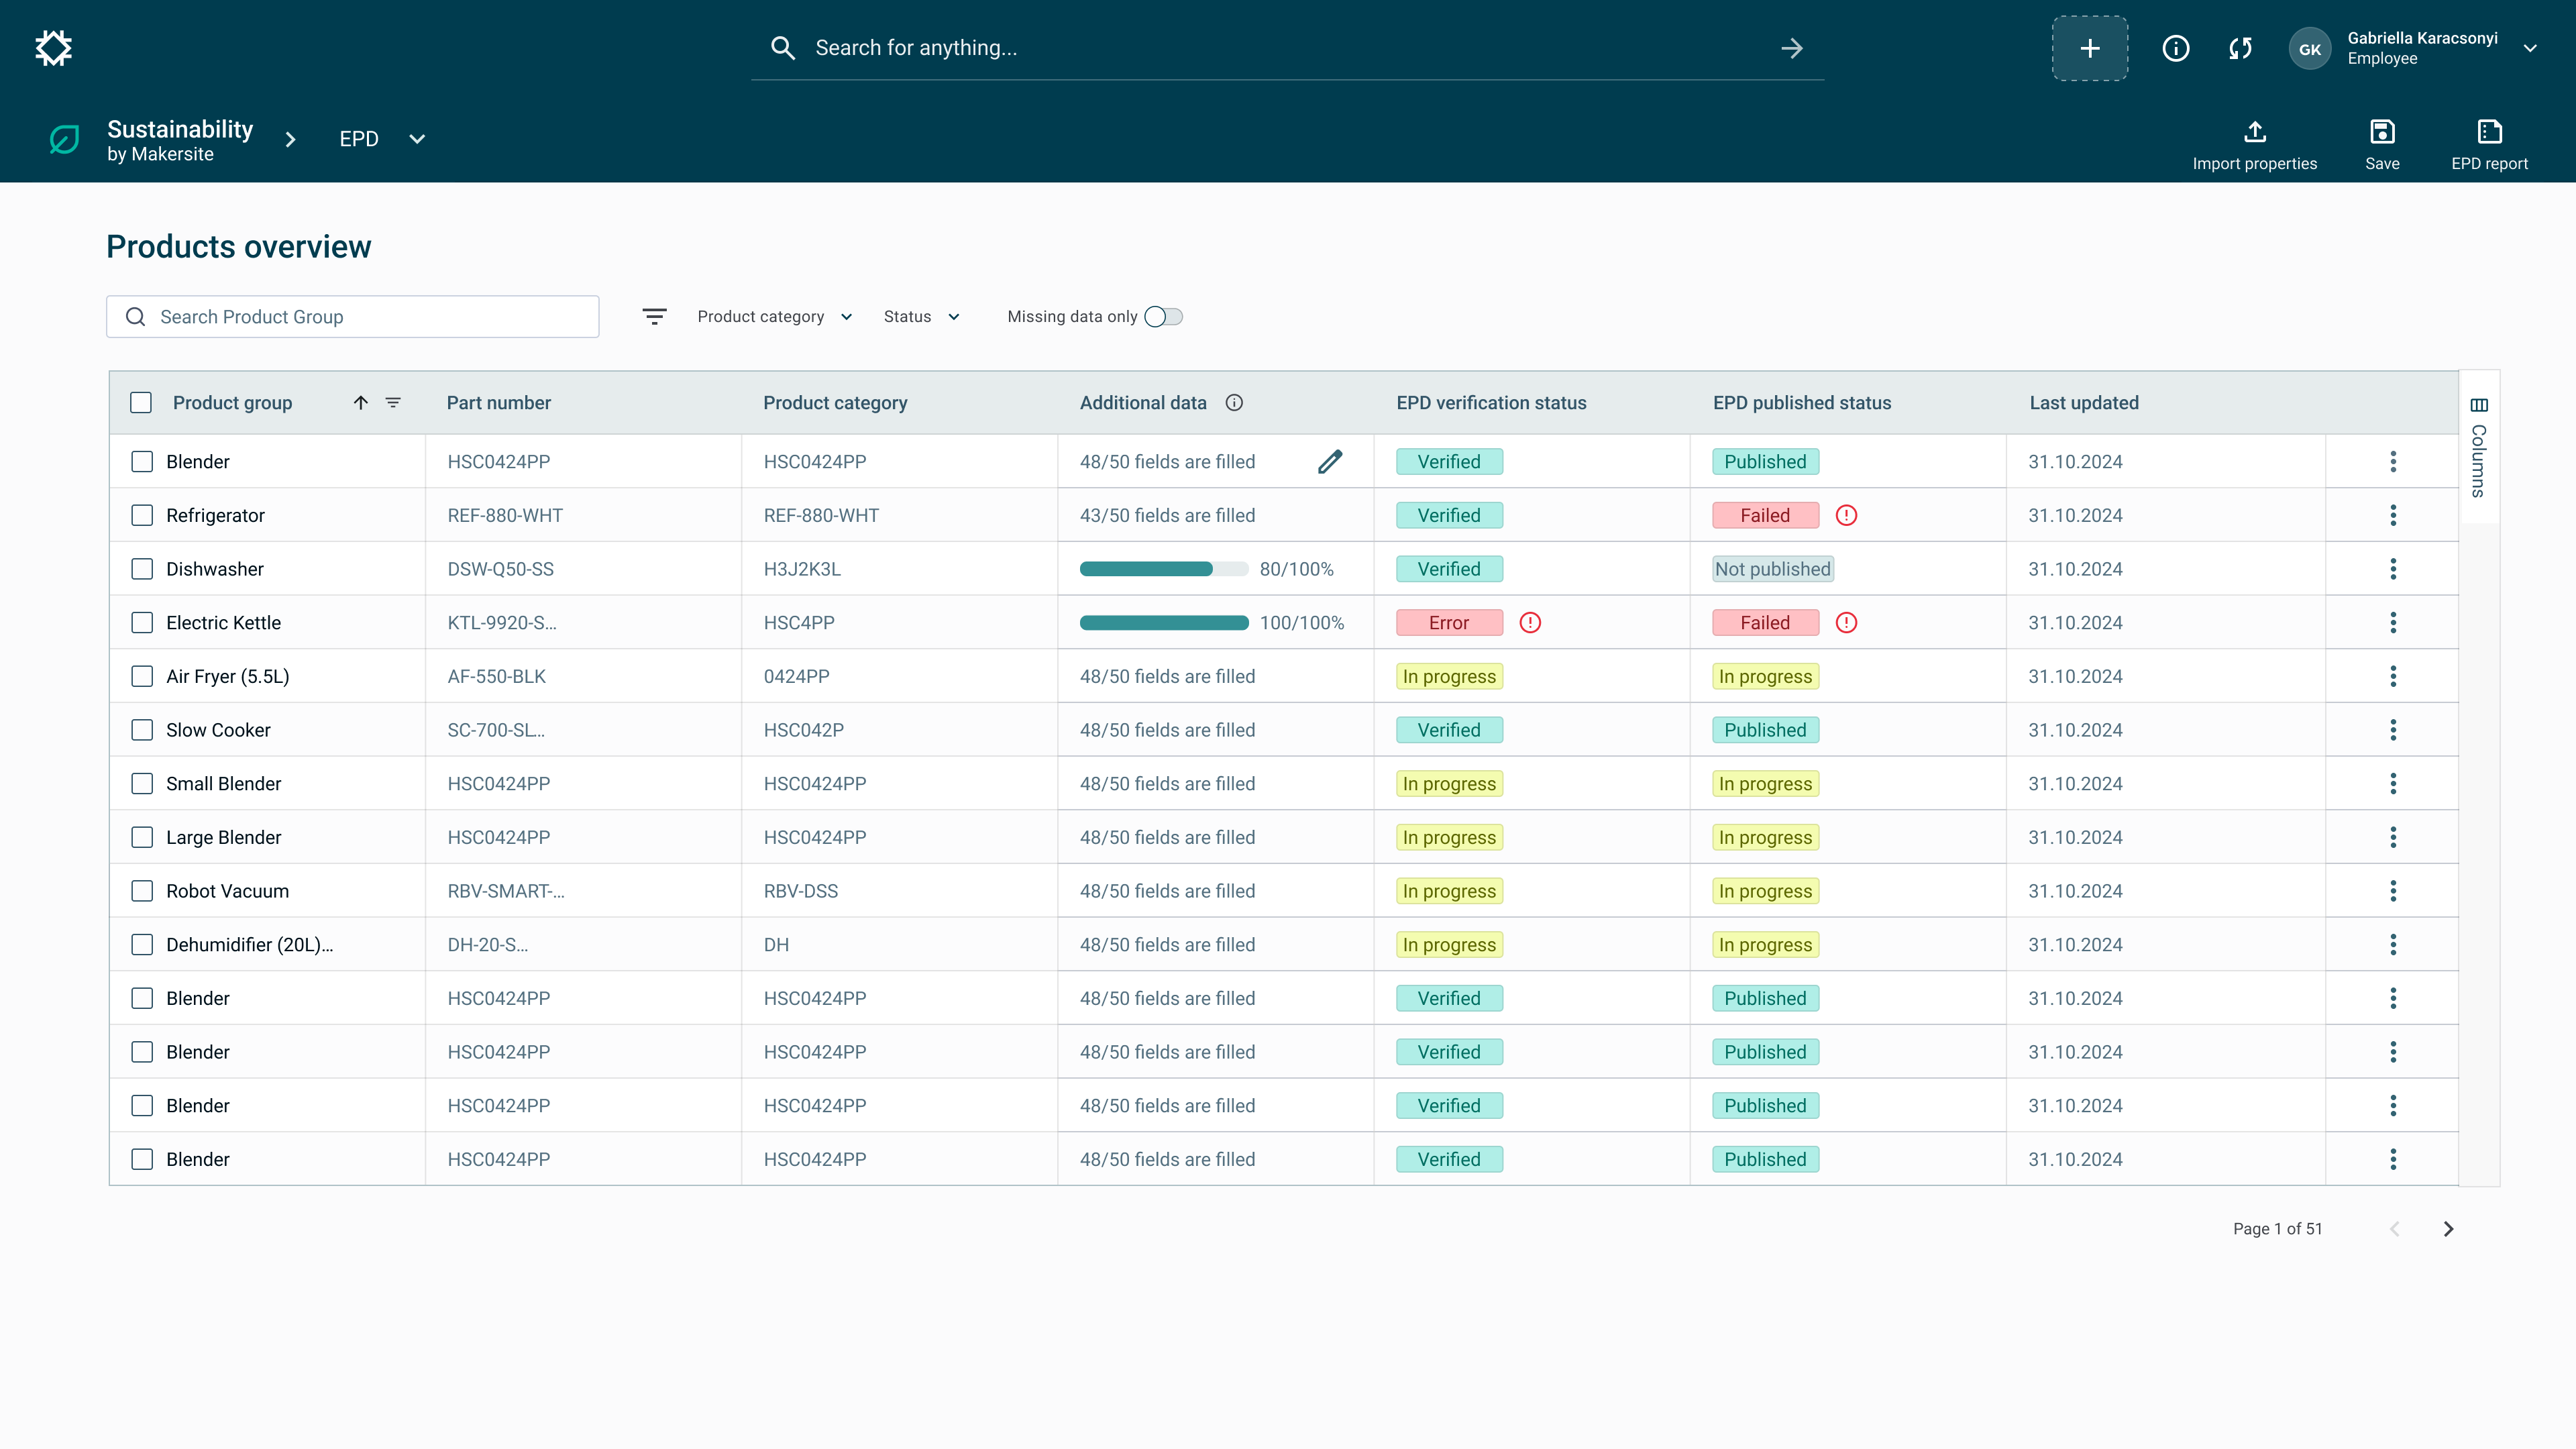Expand the EPD breadcrumb dropdown chevron
This screenshot has width=2576, height=1449.
(x=417, y=139)
